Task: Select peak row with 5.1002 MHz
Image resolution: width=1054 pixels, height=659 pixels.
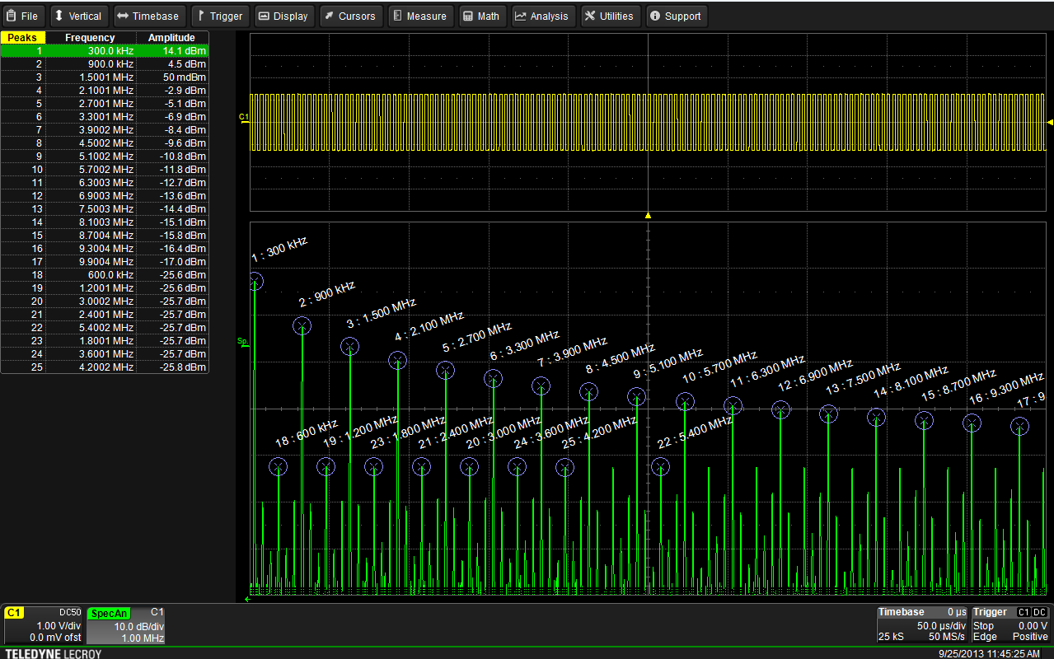Action: (x=105, y=157)
